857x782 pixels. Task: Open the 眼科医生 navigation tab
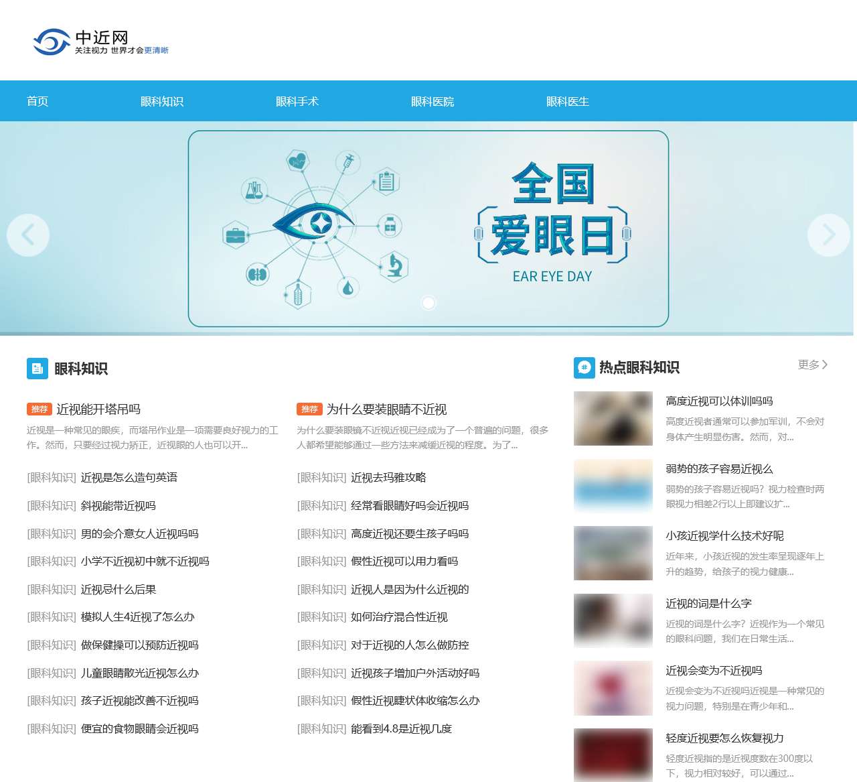click(567, 101)
